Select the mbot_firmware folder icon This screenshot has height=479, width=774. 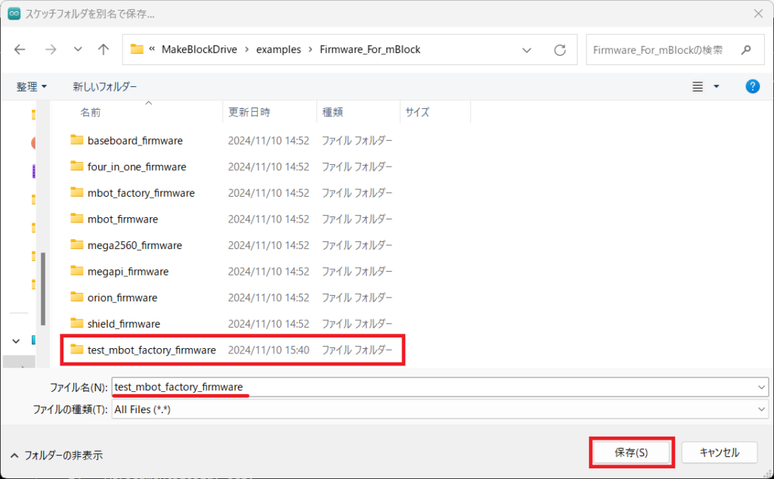(x=76, y=219)
